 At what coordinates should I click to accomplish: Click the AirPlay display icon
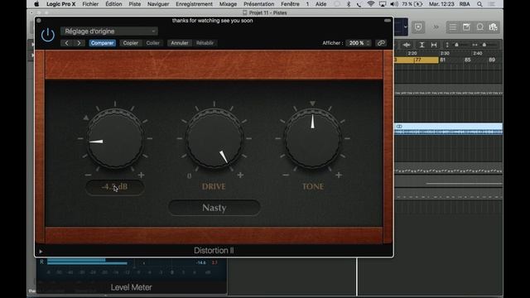[x=383, y=4]
